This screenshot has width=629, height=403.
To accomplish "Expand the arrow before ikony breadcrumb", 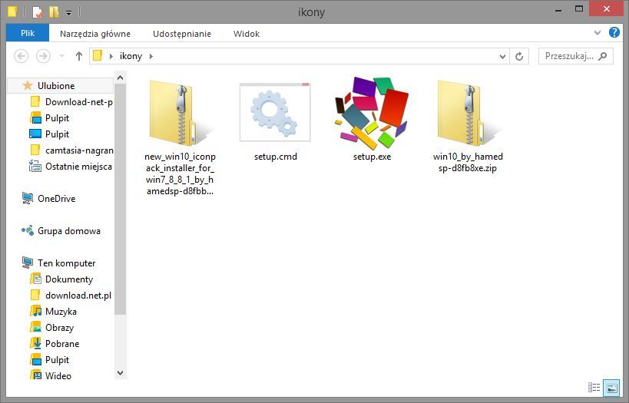I will point(111,56).
